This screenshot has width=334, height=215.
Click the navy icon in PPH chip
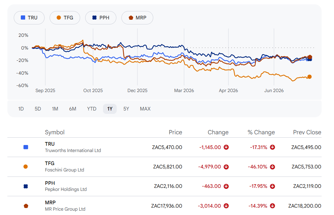94,18
